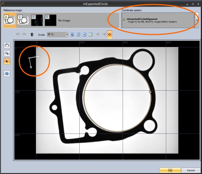The width and height of the screenshot is (202, 174).
Task: Click the first zoom-fit icon after Scale
Action: tap(72, 35)
